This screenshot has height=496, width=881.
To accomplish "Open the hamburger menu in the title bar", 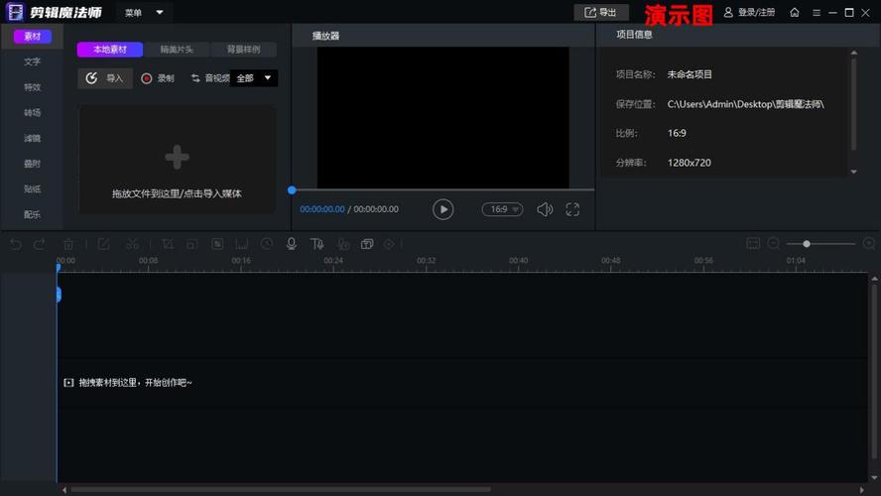I will (x=817, y=12).
